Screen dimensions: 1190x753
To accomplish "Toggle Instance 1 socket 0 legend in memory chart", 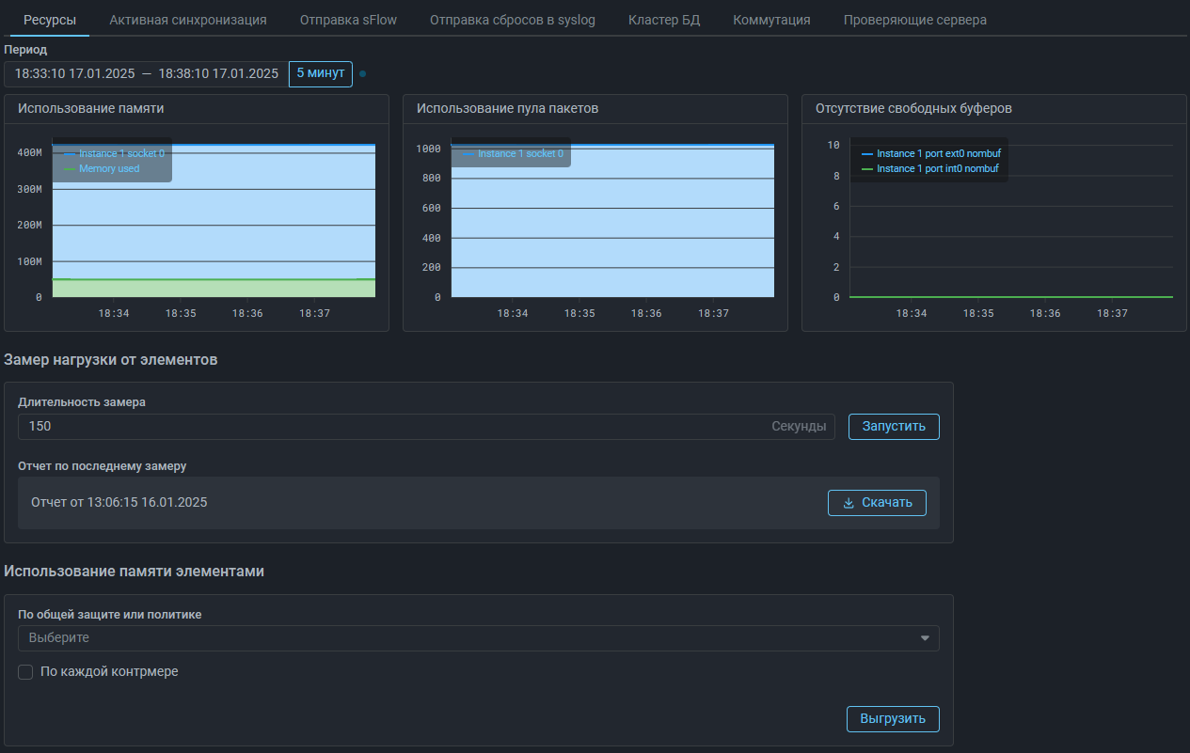I will 121,153.
